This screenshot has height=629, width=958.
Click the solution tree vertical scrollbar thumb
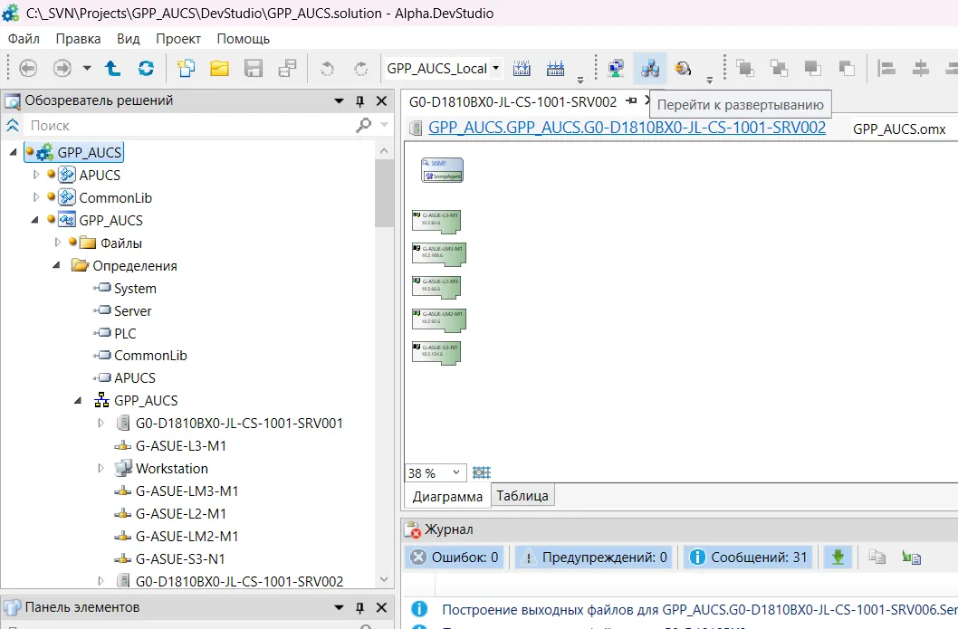coord(384,193)
